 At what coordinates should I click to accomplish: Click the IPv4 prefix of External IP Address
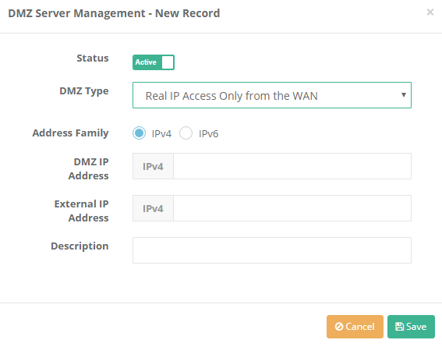pos(153,208)
